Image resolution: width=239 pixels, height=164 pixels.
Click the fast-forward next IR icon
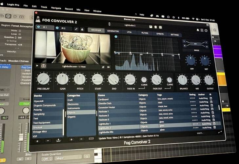[109, 67]
